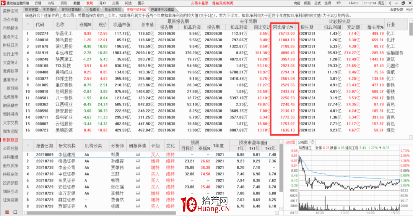Click the back arrow in title bar

point(390,3)
